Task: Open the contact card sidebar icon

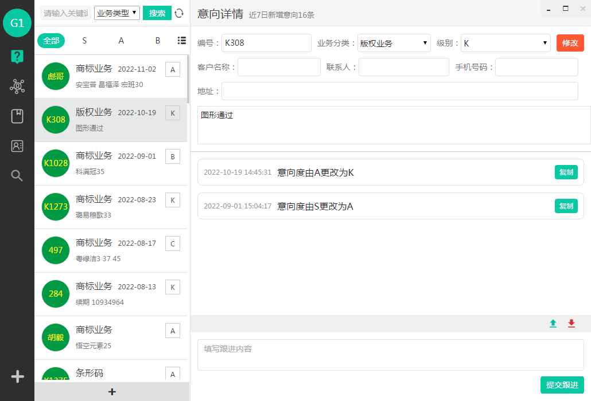Action: 17,146
